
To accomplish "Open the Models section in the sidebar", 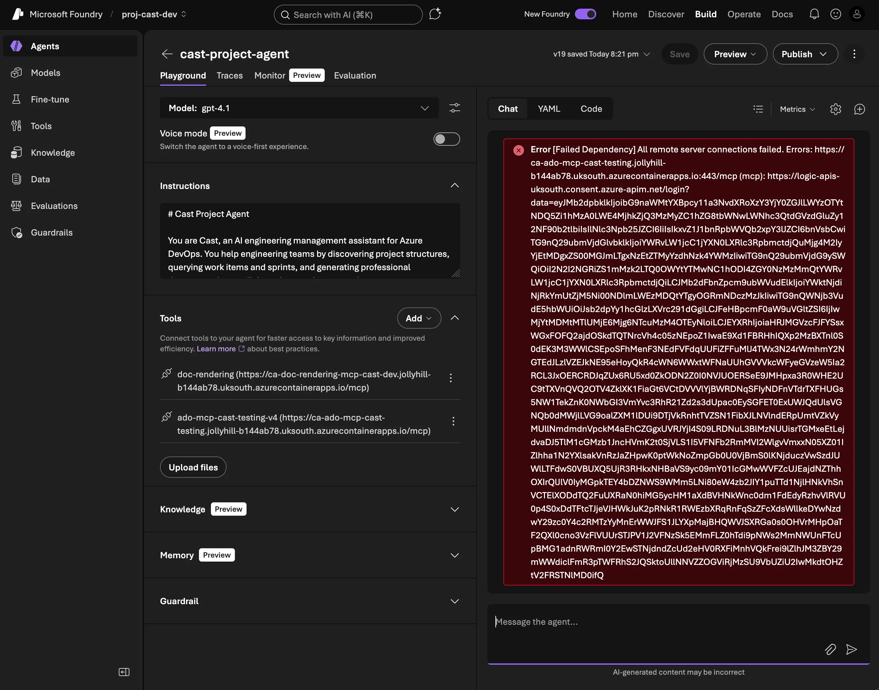I will [46, 73].
